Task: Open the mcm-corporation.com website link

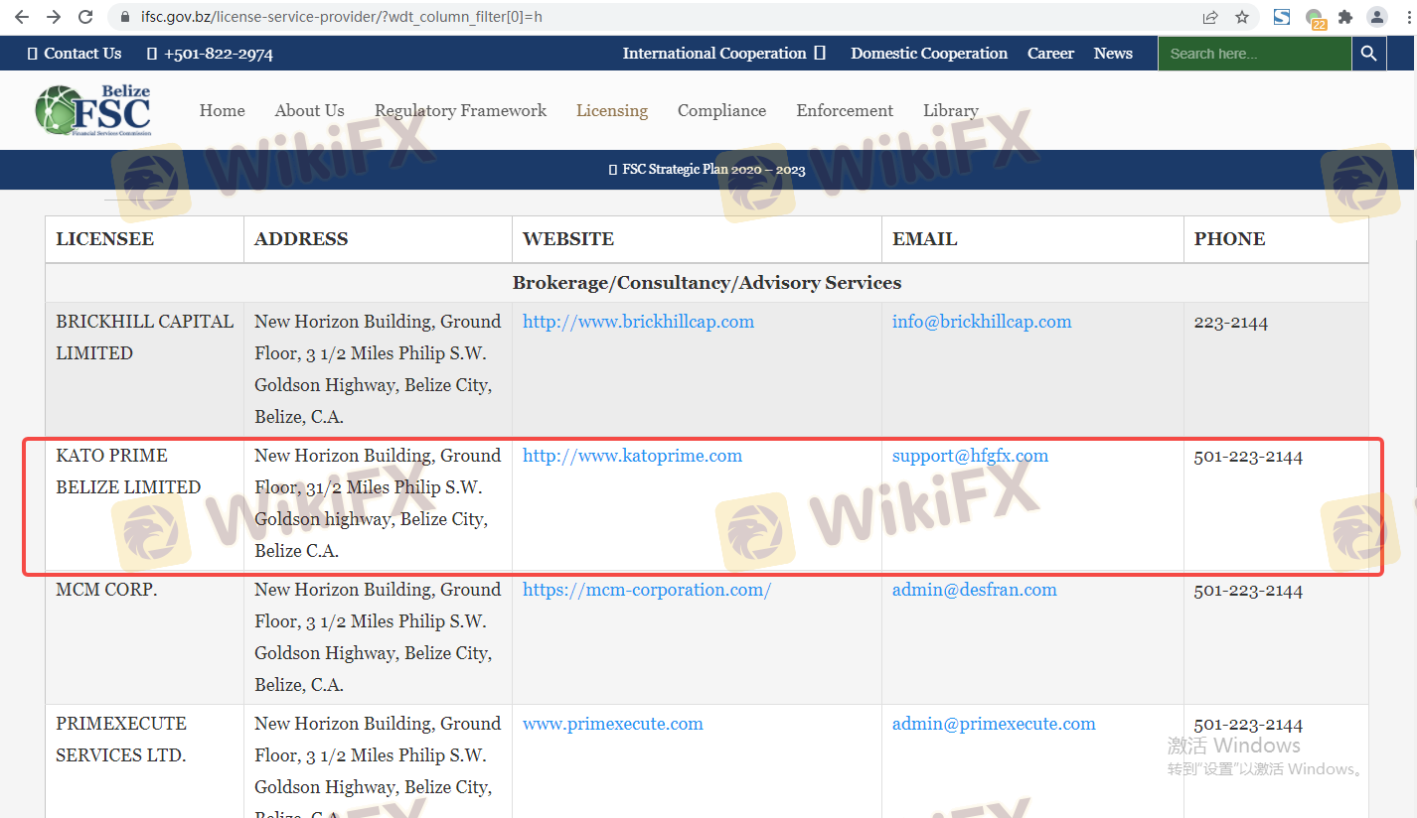Action: [x=647, y=590]
